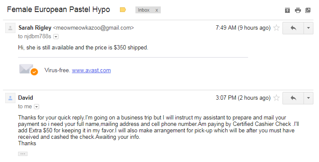319x162 pixels.
Task: Star Sarah Rigley's 7:49 AM message
Action: 276,28
